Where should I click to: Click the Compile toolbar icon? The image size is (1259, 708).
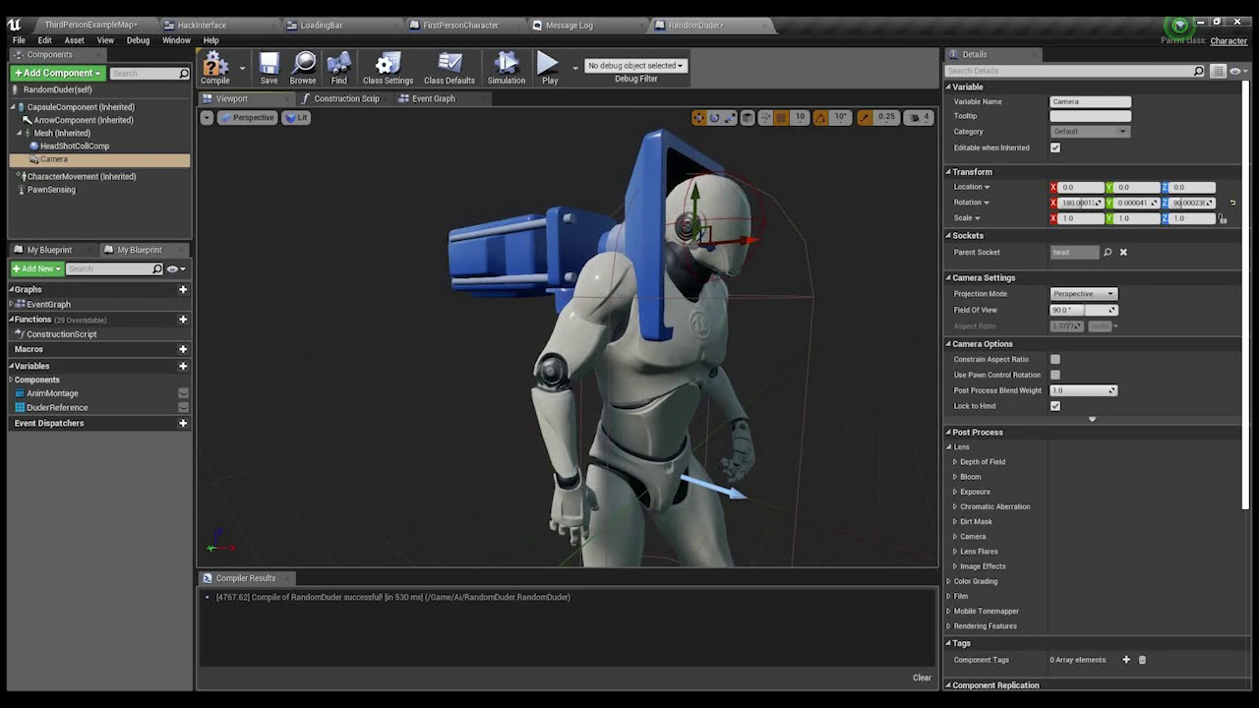[x=214, y=67]
